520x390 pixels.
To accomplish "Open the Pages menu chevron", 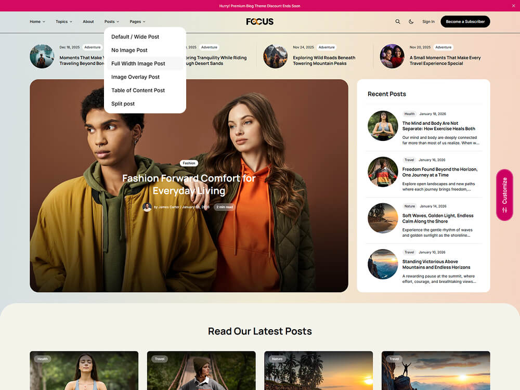I will 145,22.
